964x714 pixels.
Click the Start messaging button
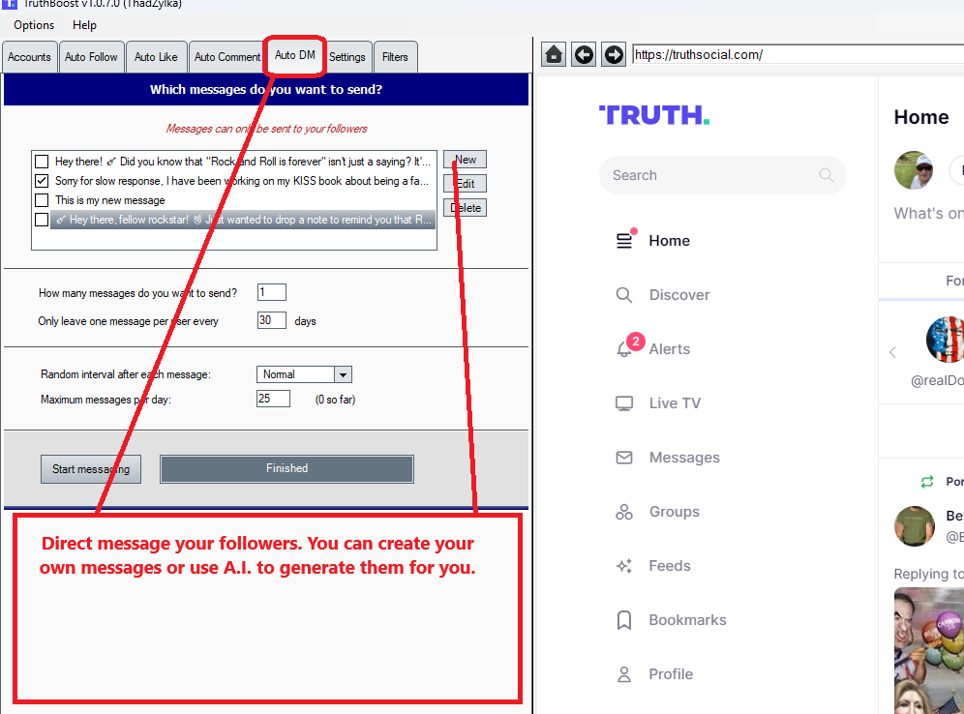[x=91, y=469]
